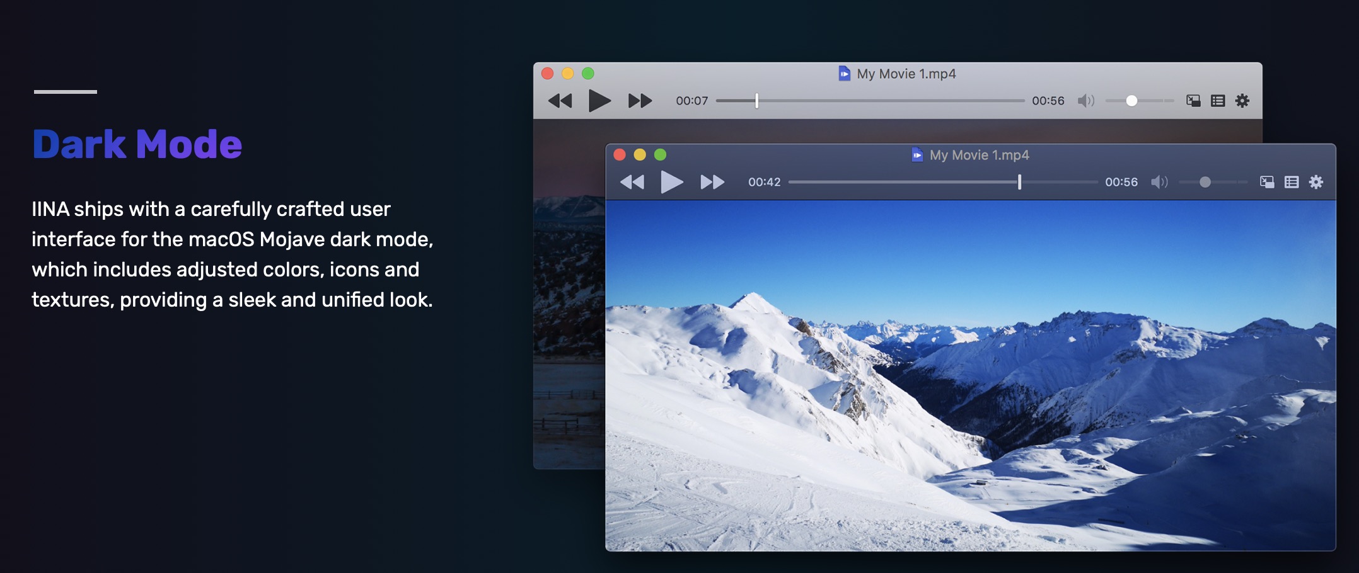
Task: Click the file icon in front window title
Action: click(x=917, y=155)
